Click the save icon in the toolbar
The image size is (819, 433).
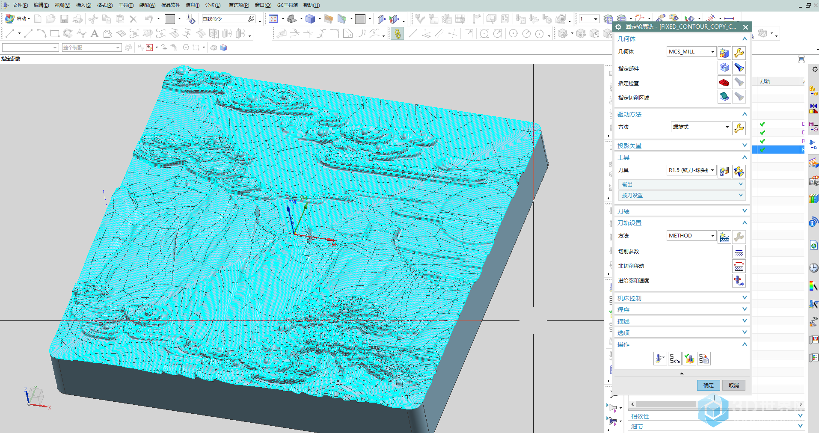(x=64, y=19)
